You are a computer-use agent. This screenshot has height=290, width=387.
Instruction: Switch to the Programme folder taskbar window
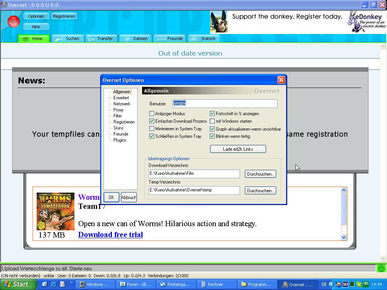pos(258,284)
